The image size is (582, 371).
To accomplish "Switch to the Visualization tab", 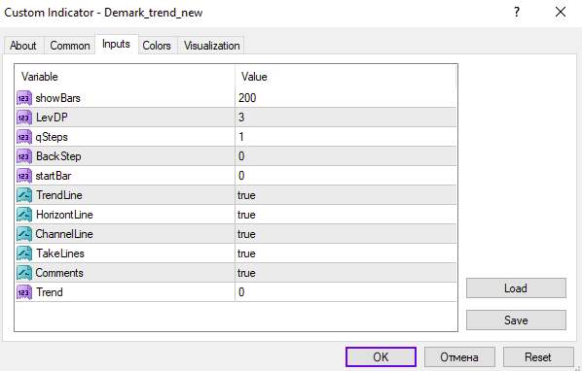I will coord(211,46).
